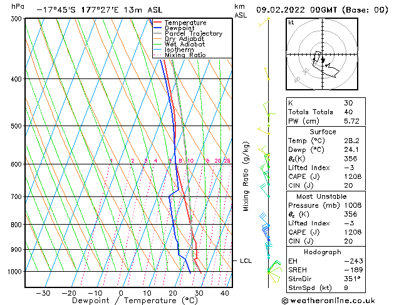Click the Hodograph section header in table
This screenshot has height=305, width=394.
(x=323, y=251)
